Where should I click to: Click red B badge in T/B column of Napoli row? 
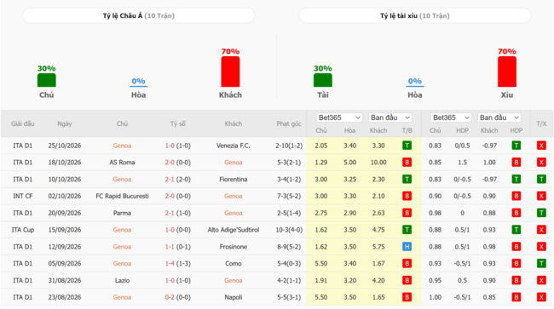(407, 297)
